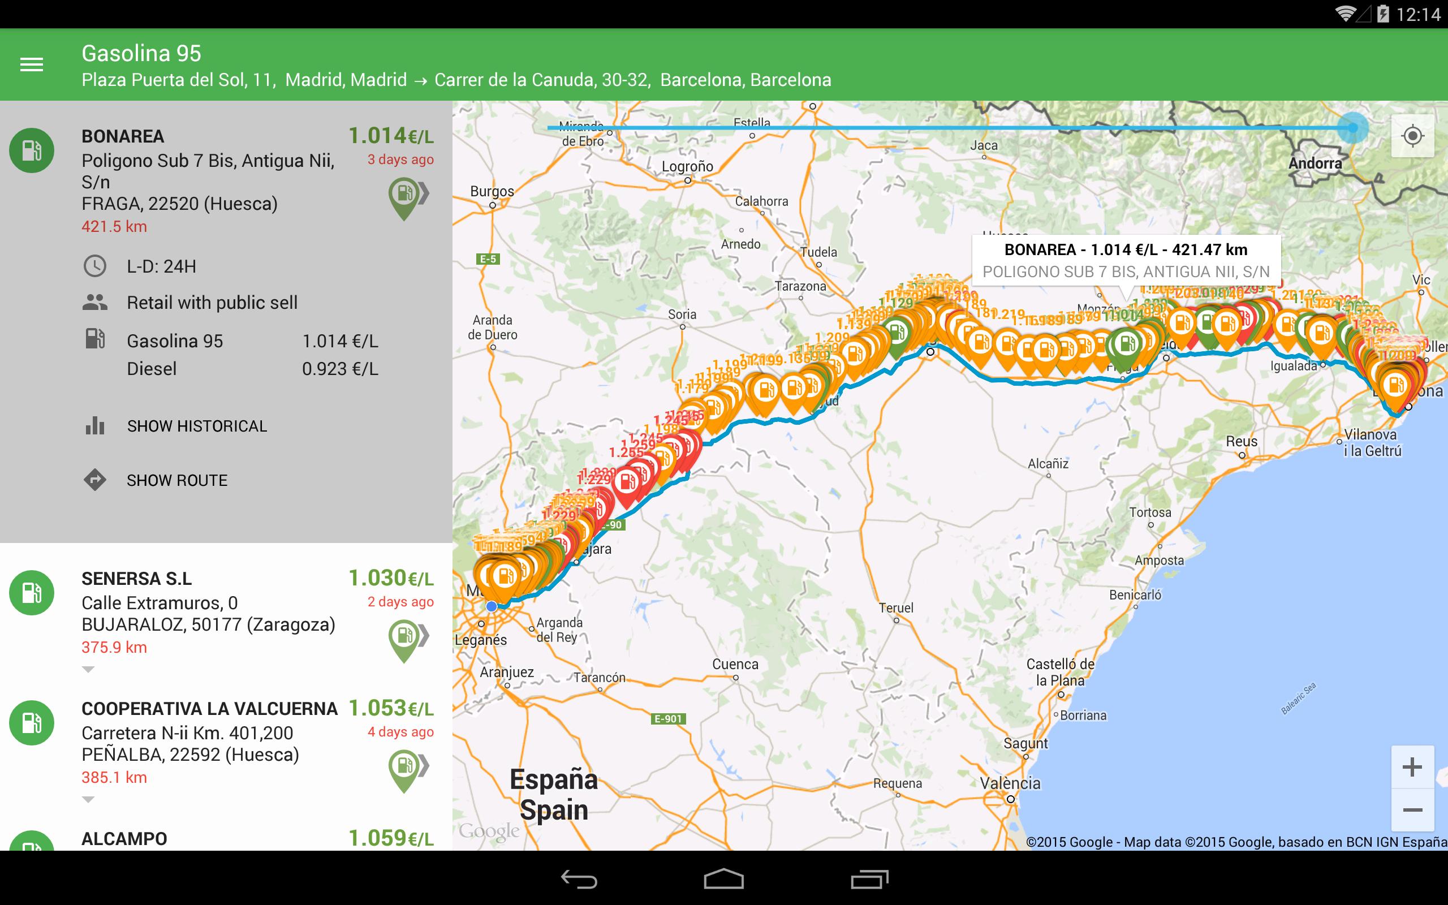Select the green marker near Zaragoza on map
This screenshot has height=905, width=1448.
(x=896, y=335)
